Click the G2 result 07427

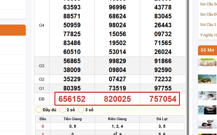(117, 79)
